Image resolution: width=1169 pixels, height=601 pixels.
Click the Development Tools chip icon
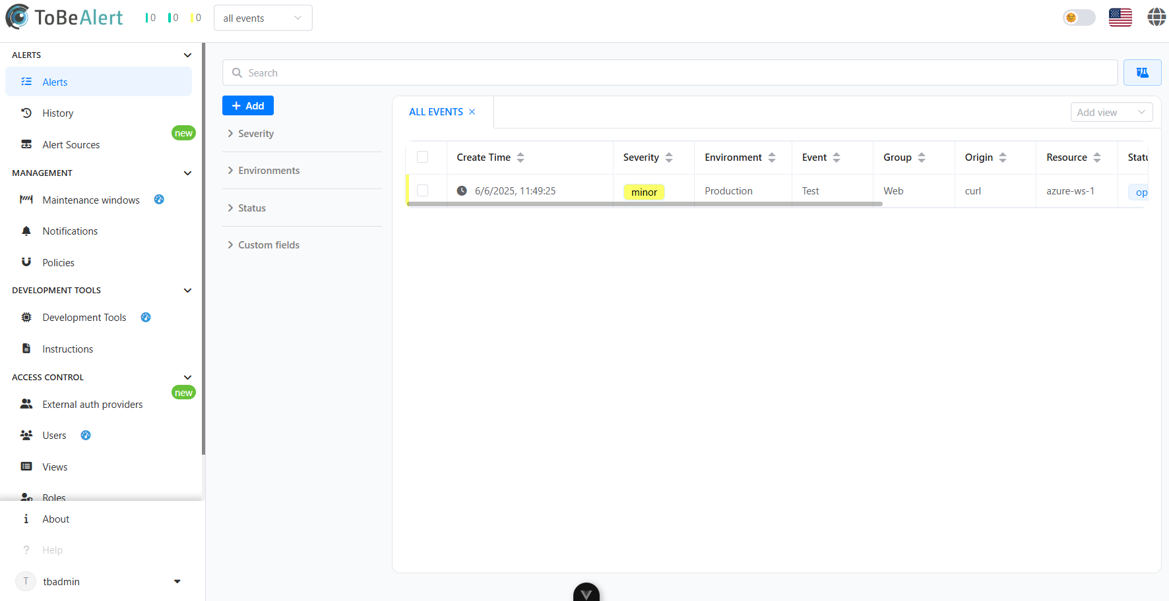pyautogui.click(x=26, y=317)
